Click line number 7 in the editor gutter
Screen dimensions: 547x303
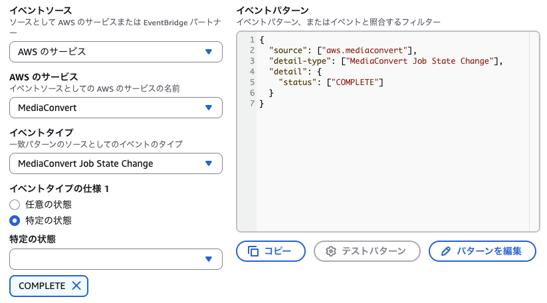[252, 104]
